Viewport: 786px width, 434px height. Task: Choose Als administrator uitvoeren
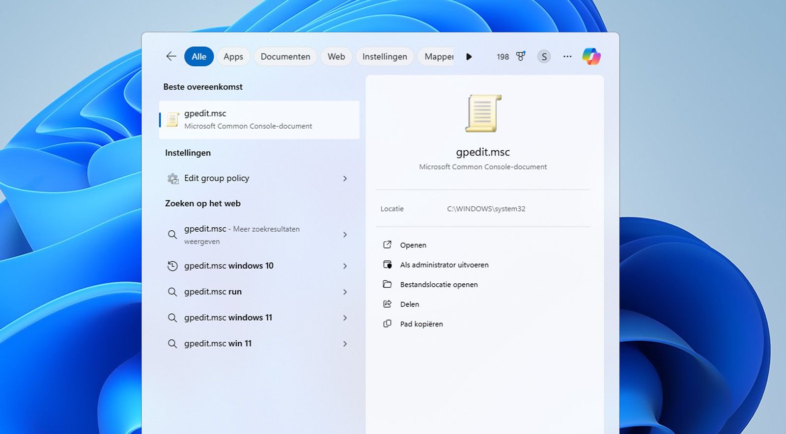coord(444,265)
